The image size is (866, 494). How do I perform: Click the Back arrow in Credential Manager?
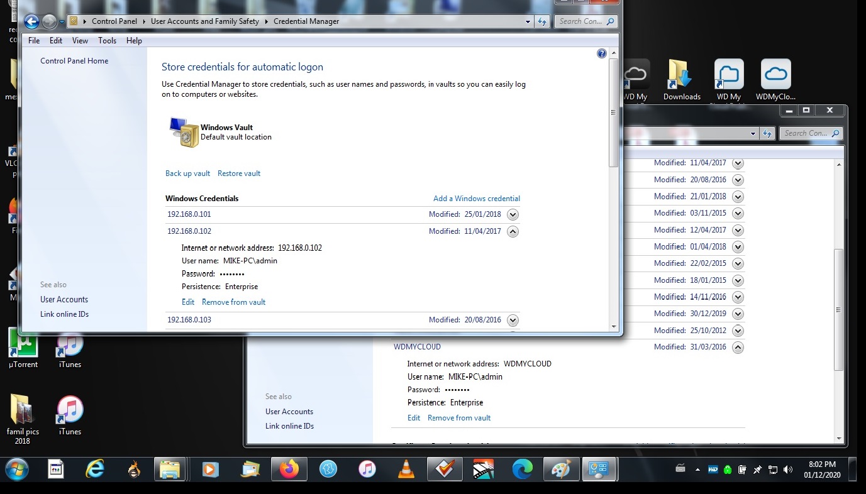32,21
